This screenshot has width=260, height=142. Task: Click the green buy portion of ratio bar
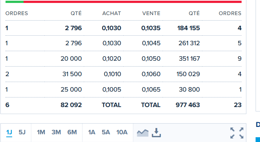(15, 2)
